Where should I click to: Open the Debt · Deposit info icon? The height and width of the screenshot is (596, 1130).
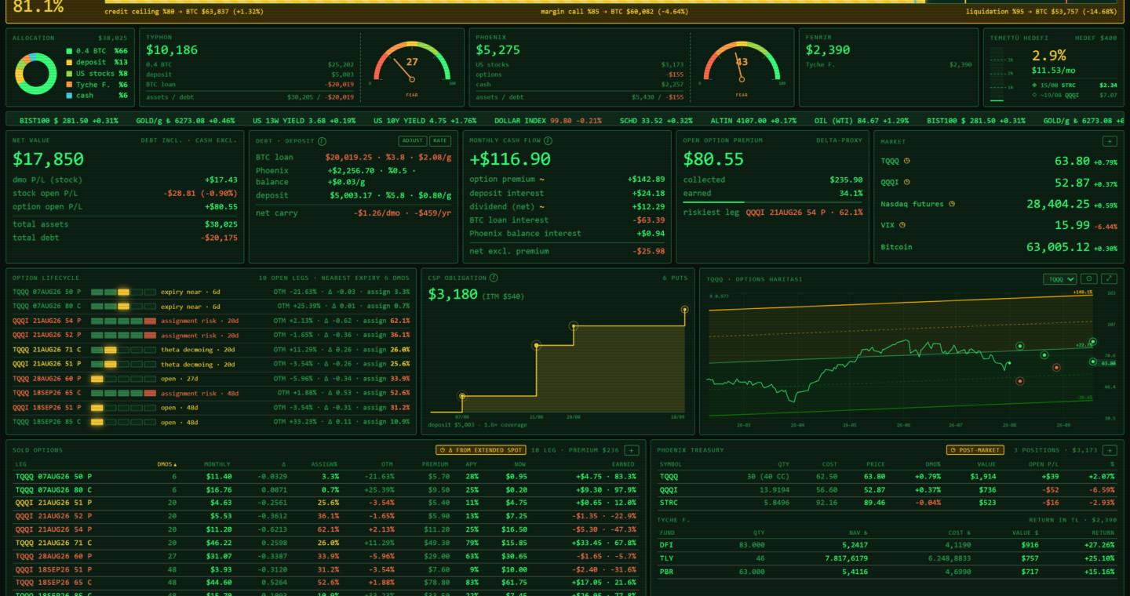[x=322, y=141]
